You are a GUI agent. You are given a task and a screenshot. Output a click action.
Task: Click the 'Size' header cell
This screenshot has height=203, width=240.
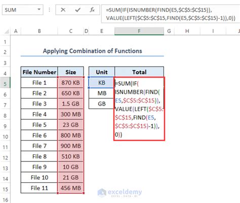[71, 72]
